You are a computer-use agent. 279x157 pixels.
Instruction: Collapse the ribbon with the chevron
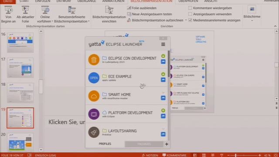click(275, 26)
